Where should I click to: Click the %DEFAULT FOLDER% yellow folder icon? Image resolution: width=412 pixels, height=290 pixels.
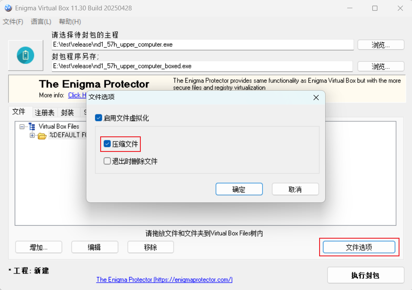[42, 136]
